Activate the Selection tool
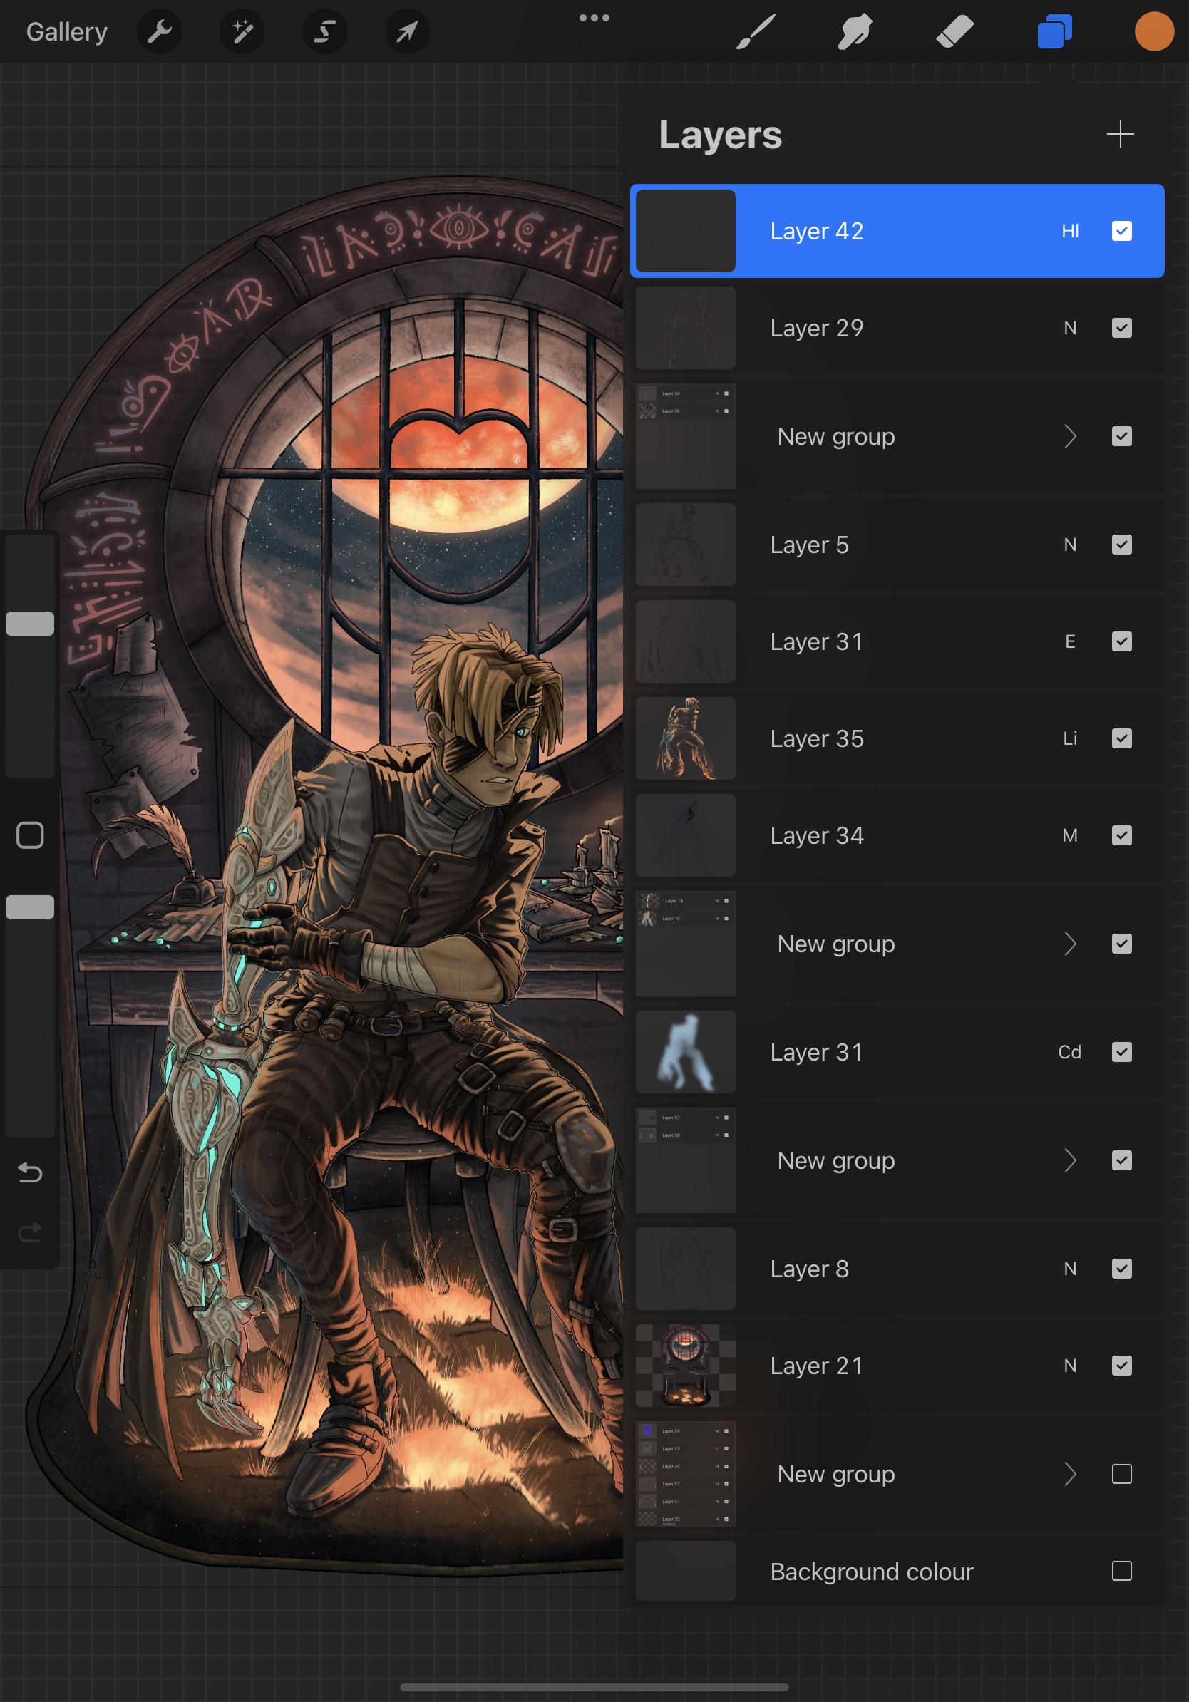Screen dimensions: 1189x1702 click(324, 32)
